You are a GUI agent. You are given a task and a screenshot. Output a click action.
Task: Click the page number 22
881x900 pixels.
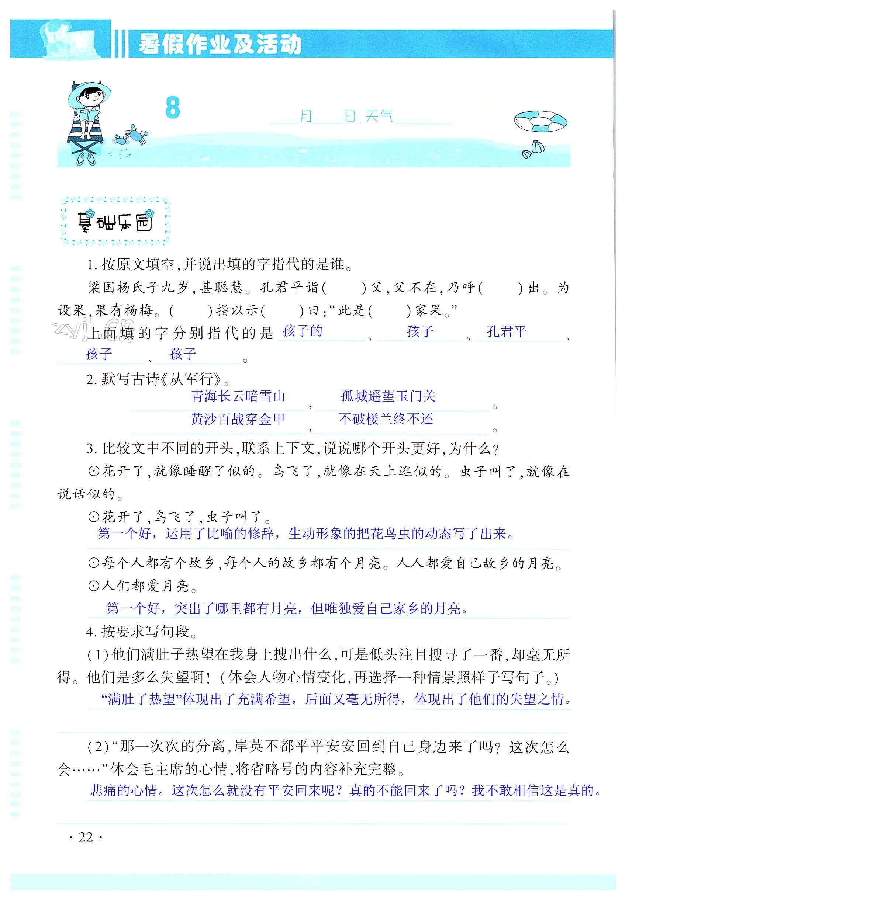click(x=86, y=837)
